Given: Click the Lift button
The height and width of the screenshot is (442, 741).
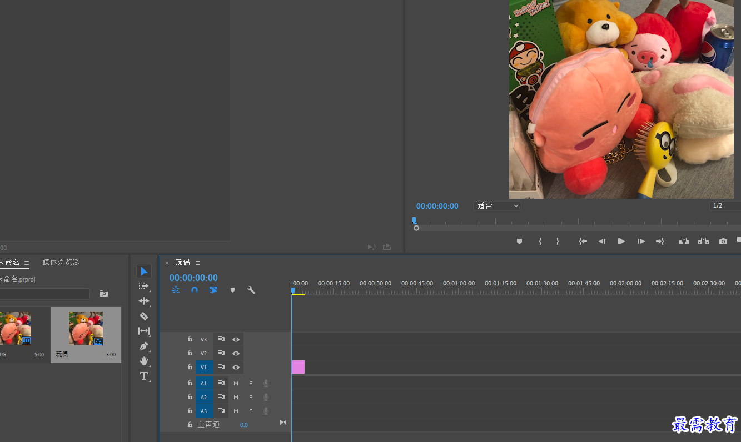Looking at the screenshot, I should pos(684,242).
